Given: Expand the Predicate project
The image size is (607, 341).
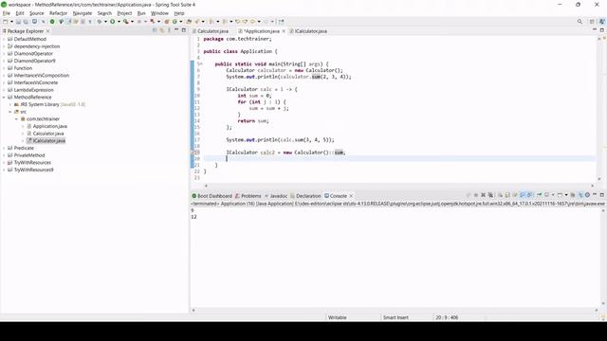Looking at the screenshot, I should point(4,148).
